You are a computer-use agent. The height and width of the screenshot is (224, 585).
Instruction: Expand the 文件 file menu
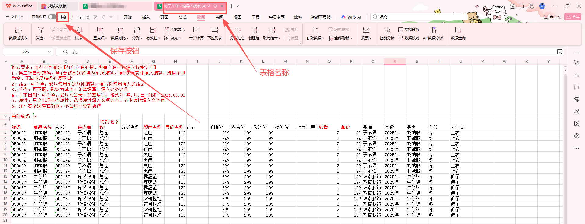coord(14,17)
